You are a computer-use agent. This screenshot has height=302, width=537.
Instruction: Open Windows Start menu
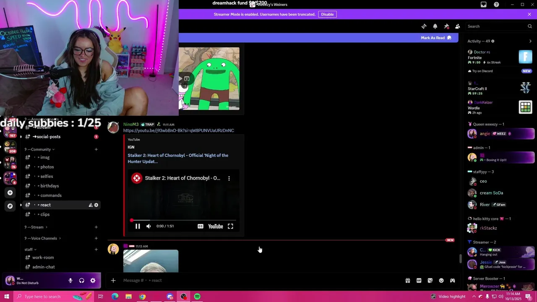(7, 297)
